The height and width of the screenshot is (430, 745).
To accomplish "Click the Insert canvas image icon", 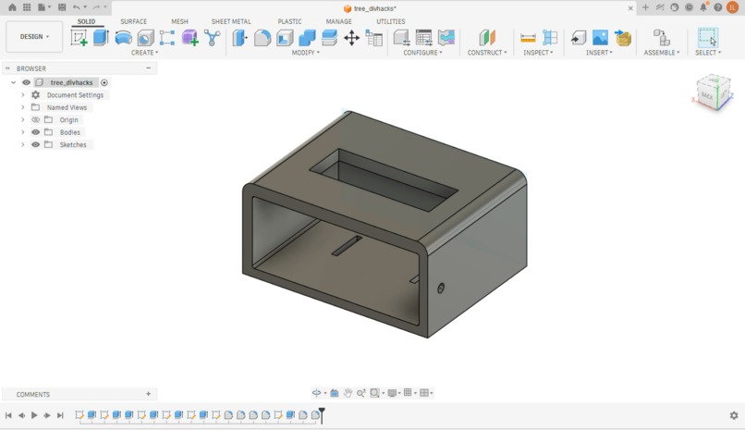I will point(600,38).
